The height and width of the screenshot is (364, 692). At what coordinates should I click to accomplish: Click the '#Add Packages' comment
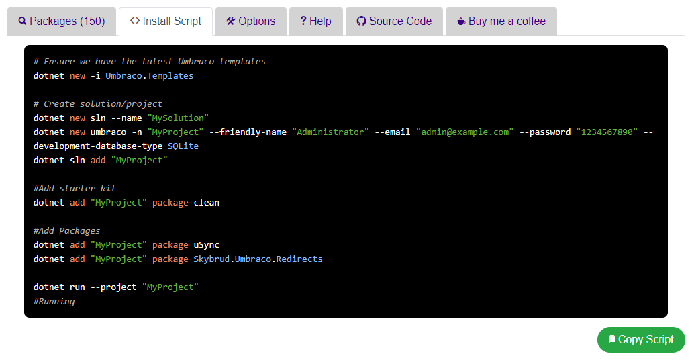pyautogui.click(x=66, y=231)
